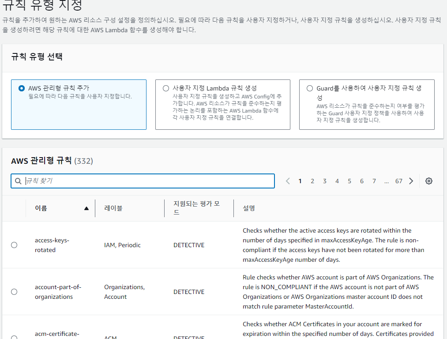The width and height of the screenshot is (447, 339).
Task: Go to page 5
Action: pos(349,181)
